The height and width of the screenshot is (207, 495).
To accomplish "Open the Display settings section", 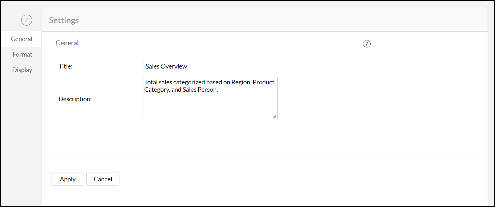I will (22, 70).
